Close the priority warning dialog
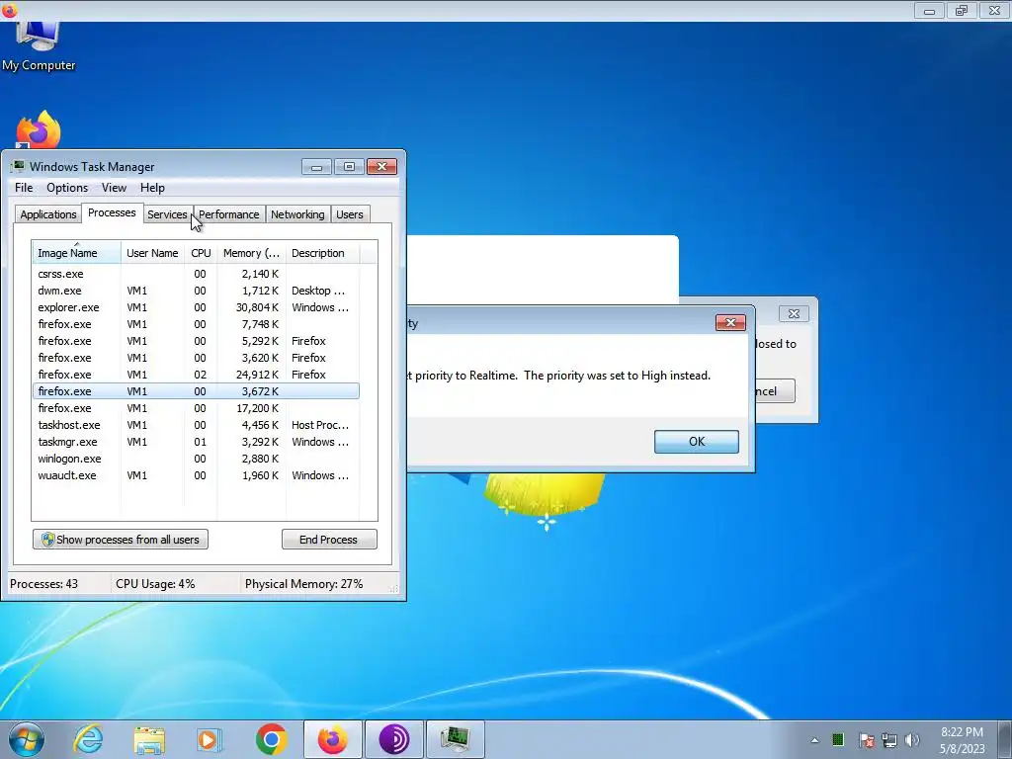The width and height of the screenshot is (1012, 759). 730,322
